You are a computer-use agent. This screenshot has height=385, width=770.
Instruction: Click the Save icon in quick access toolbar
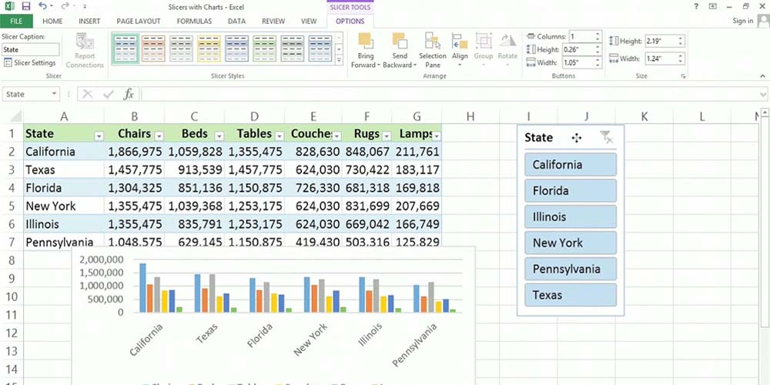[26, 6]
